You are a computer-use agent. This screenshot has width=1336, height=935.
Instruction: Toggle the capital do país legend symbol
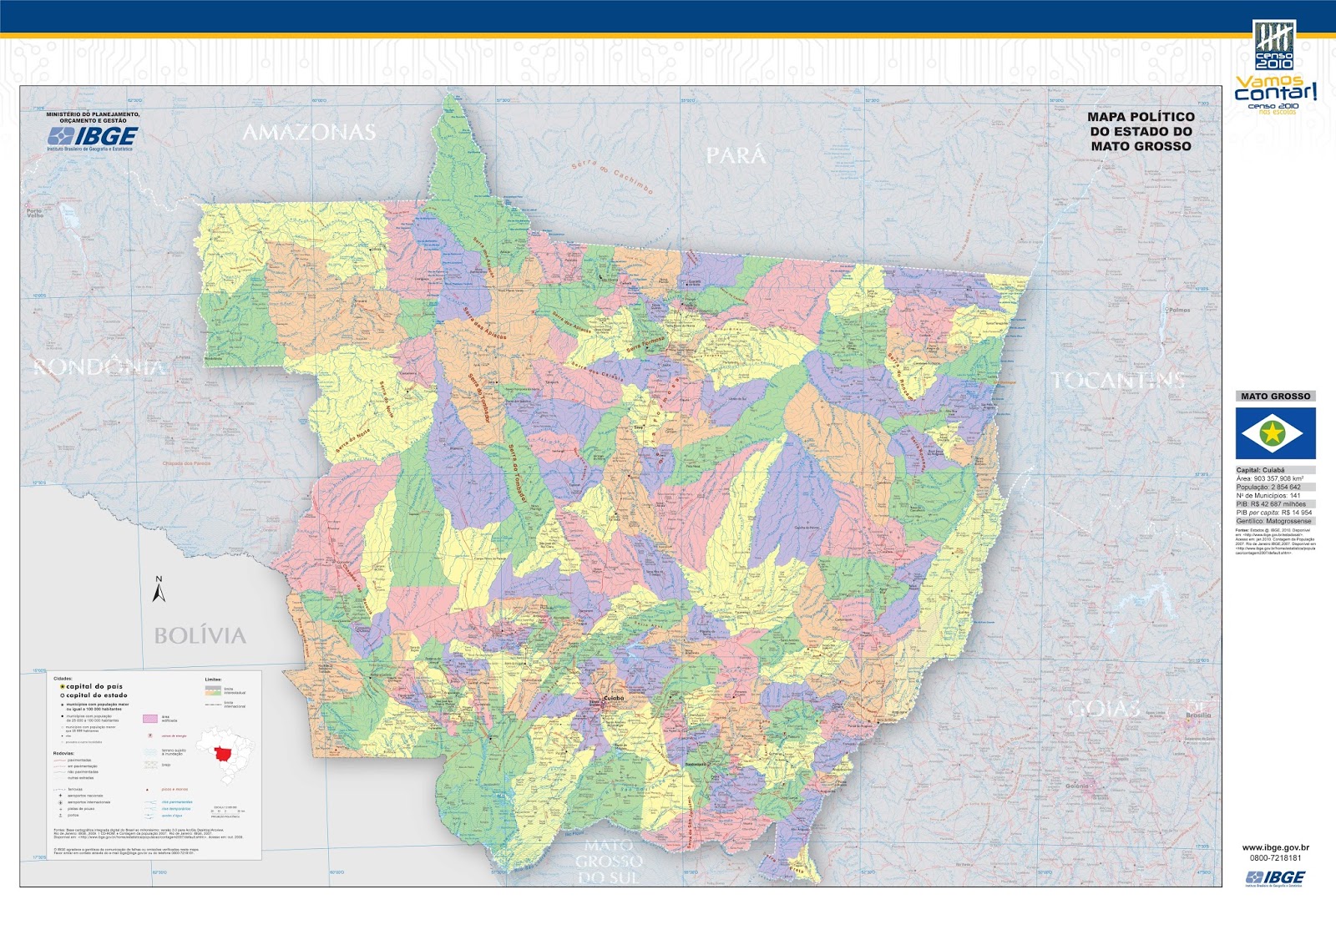click(x=63, y=686)
